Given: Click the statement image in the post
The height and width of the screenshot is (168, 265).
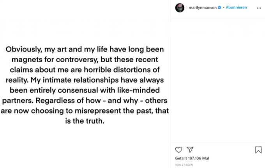Looking at the screenshot, I should point(85,84).
